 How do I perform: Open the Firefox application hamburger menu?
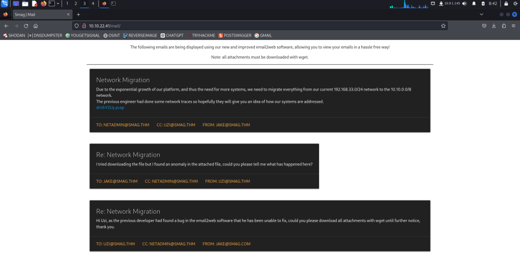[x=513, y=25]
